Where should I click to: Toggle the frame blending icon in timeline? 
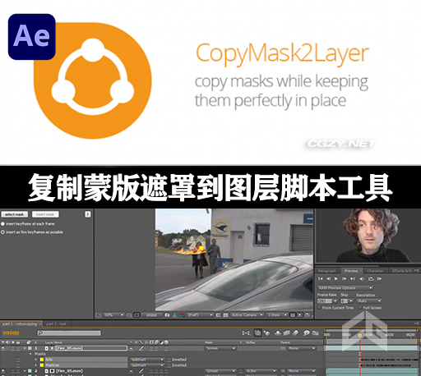point(286,333)
